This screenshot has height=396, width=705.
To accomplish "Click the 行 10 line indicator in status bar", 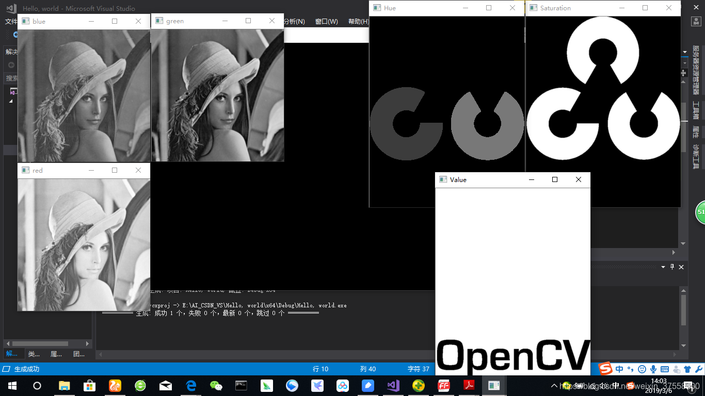I will pos(321,369).
